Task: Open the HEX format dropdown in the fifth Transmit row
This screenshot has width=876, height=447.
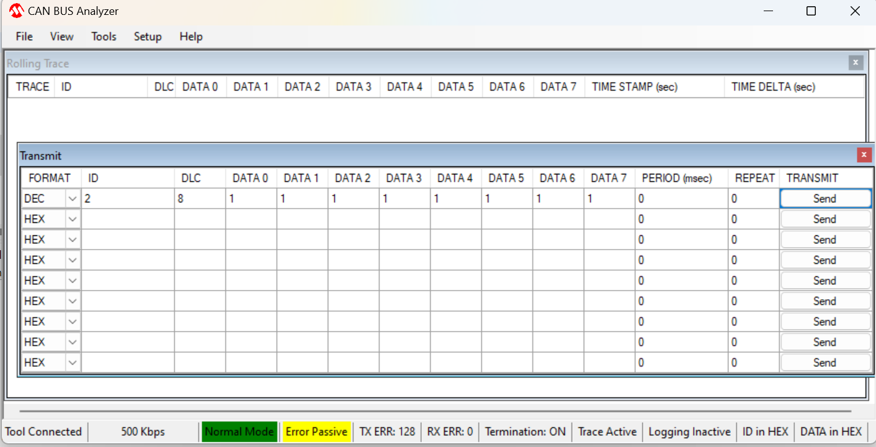Action: (x=73, y=281)
